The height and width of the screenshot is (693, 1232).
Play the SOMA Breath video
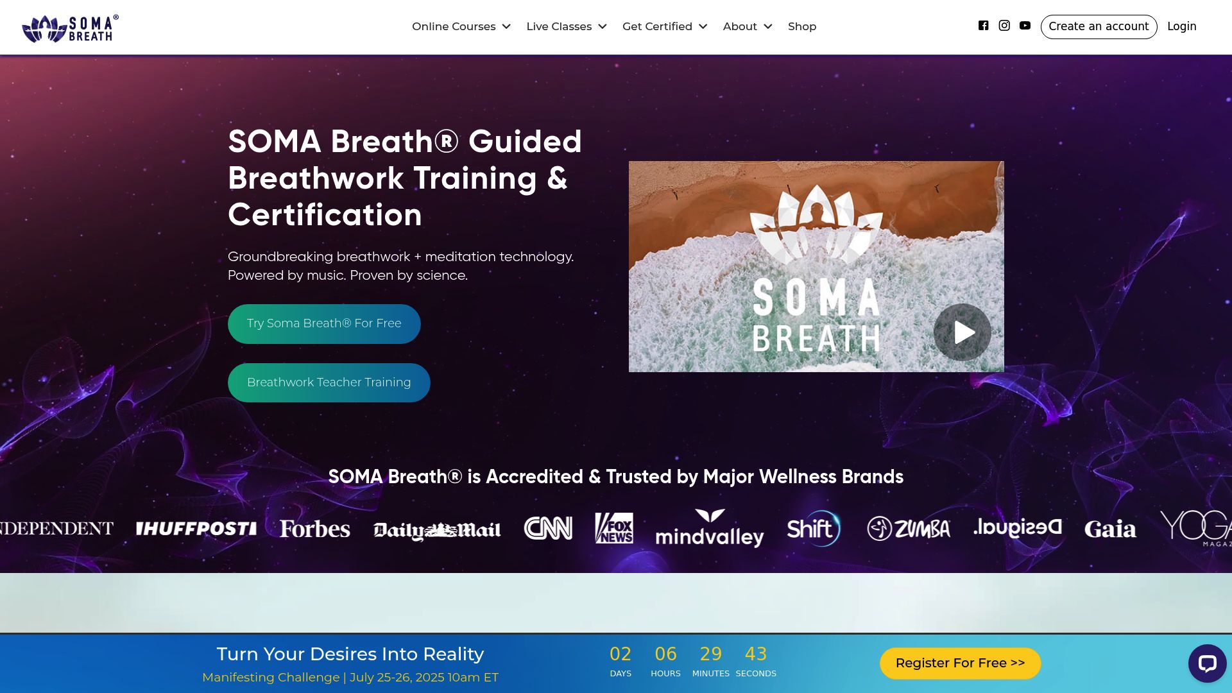(962, 332)
